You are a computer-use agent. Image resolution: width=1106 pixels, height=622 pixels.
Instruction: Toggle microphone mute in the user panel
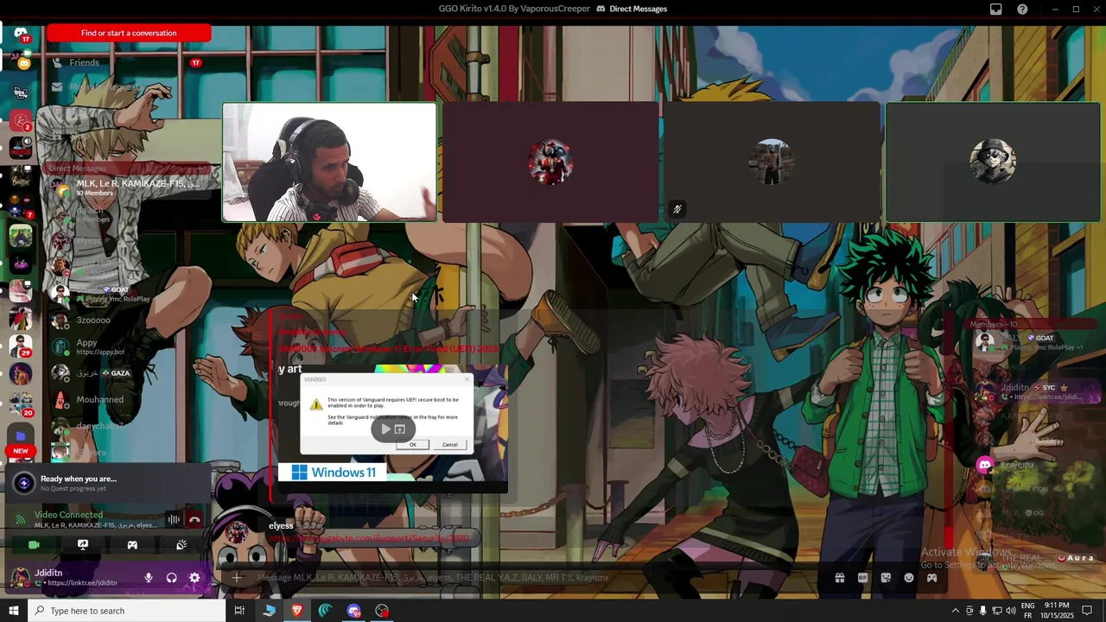149,578
